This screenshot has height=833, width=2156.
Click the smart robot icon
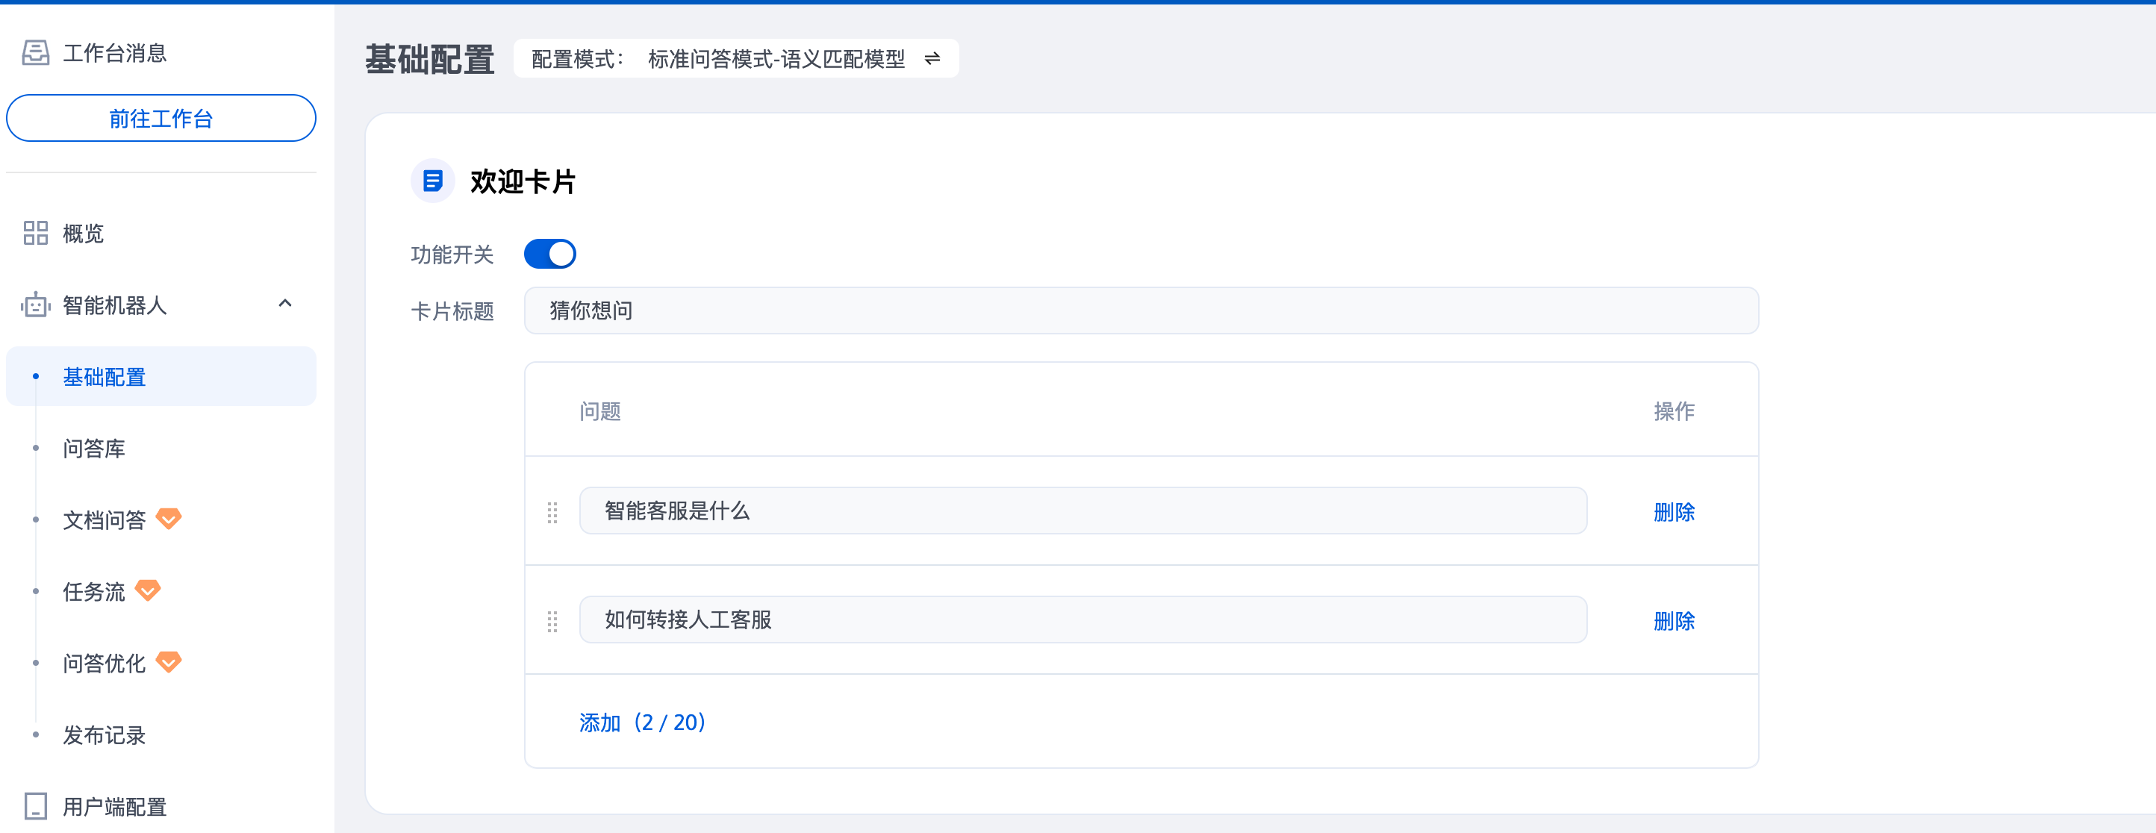coord(35,305)
